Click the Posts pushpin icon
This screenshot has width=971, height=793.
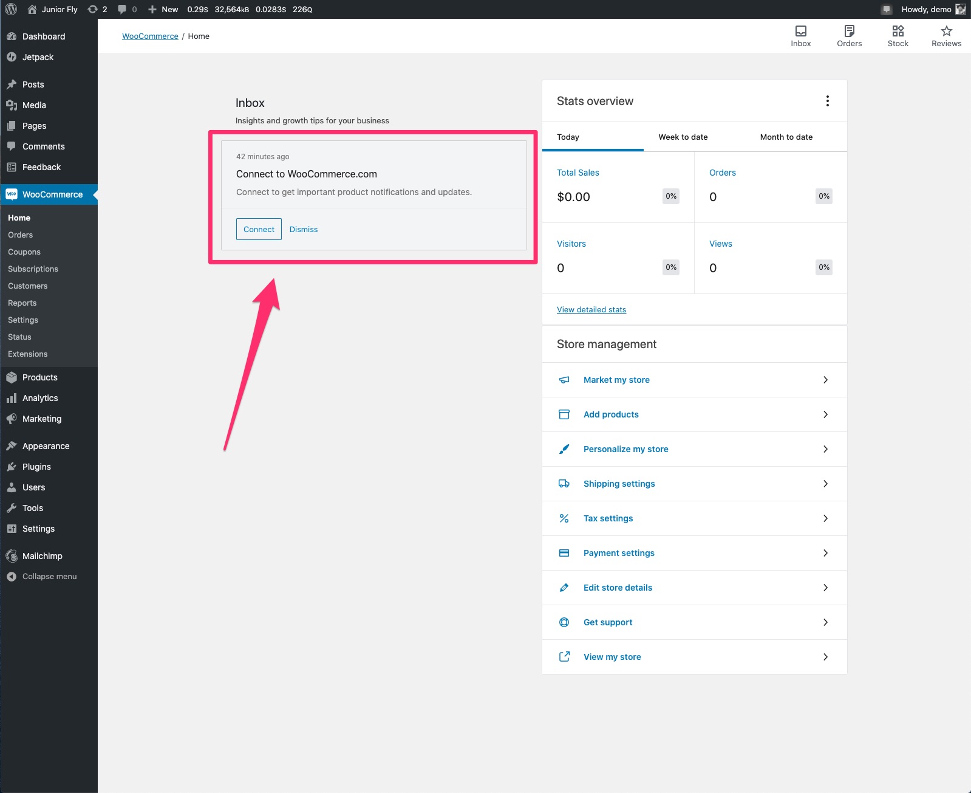click(12, 84)
